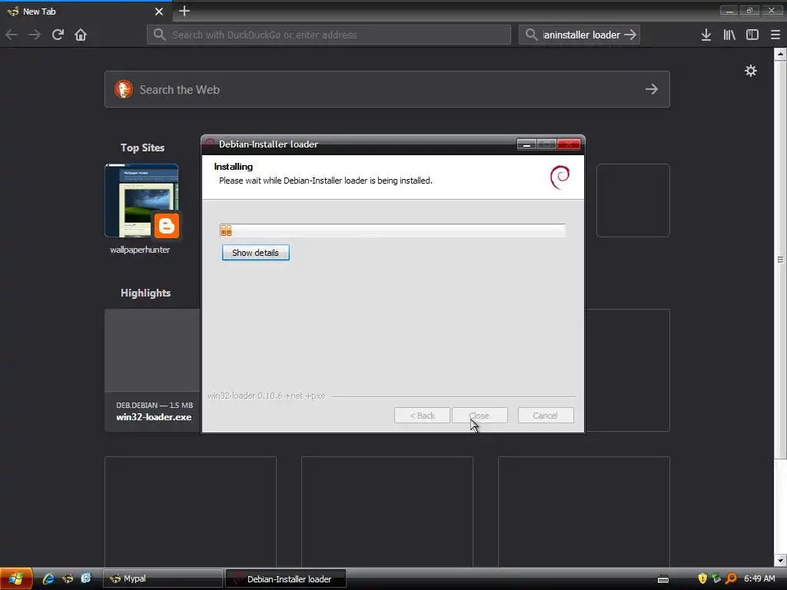787x590 pixels.
Task: Click the Cancel button in installer
Action: 546,416
